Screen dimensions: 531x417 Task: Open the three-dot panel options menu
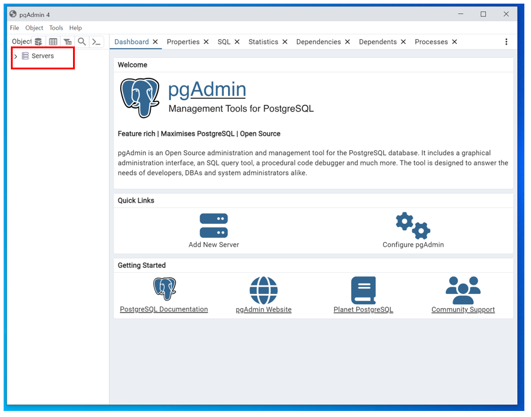point(507,42)
